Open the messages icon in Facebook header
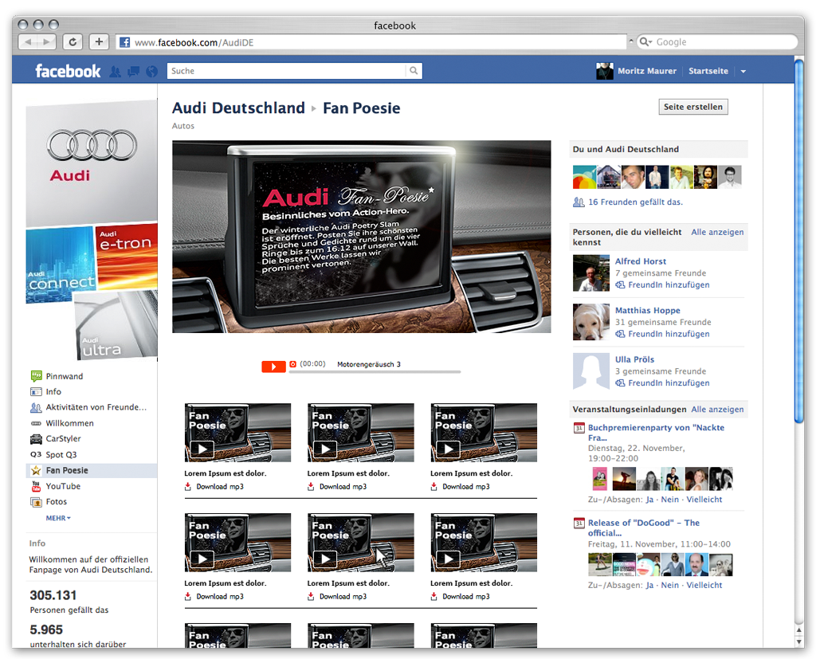 click(133, 72)
